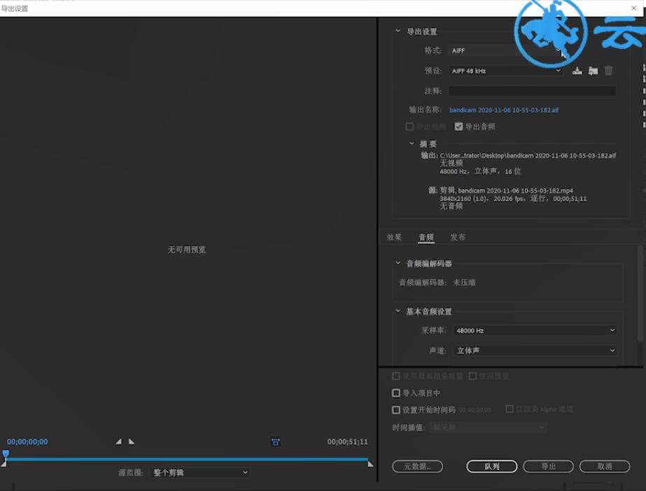Open the 预设 AIFF 48 kHz dropdown
This screenshot has width=646, height=491.
point(506,71)
